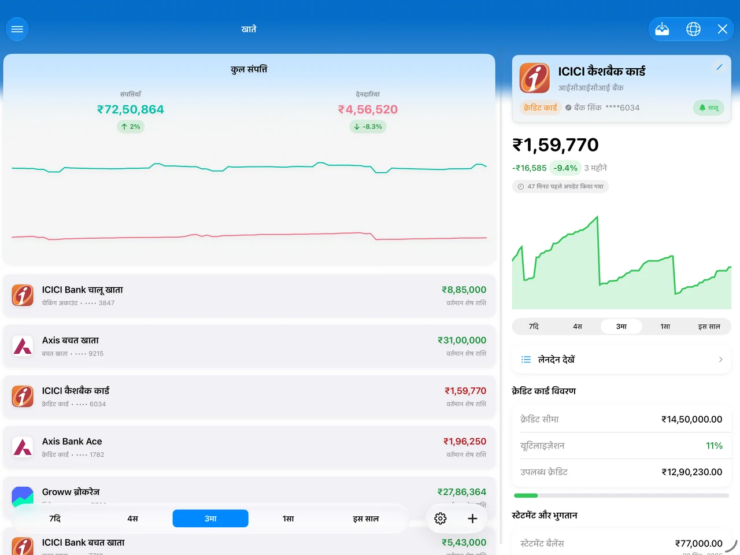Close the panel with X icon

[x=723, y=29]
